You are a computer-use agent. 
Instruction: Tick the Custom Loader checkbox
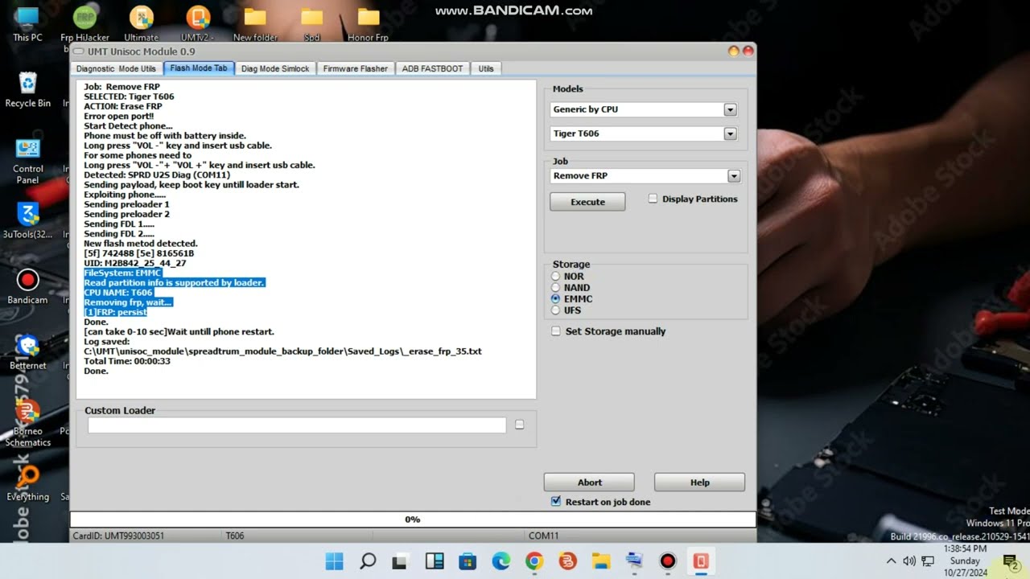pyautogui.click(x=519, y=425)
